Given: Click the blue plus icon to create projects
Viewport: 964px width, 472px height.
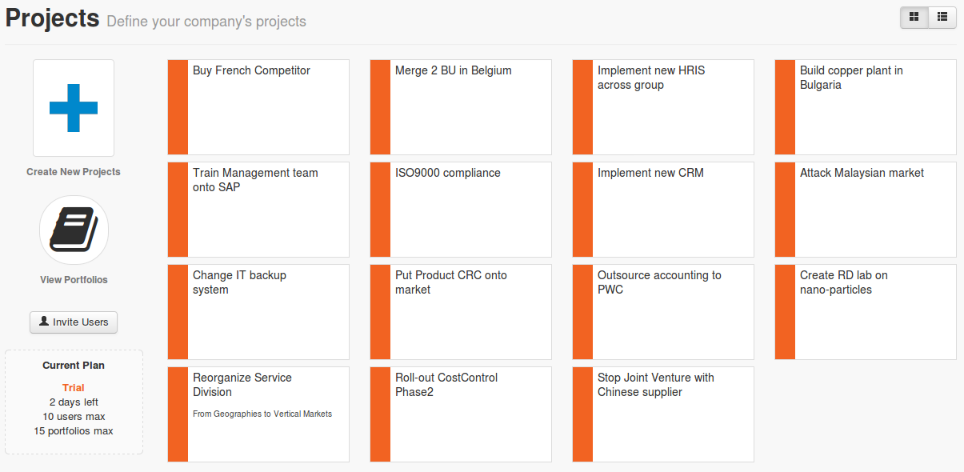Looking at the screenshot, I should (x=73, y=107).
